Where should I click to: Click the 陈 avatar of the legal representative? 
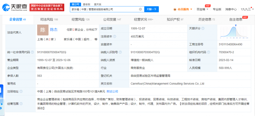point(43,30)
